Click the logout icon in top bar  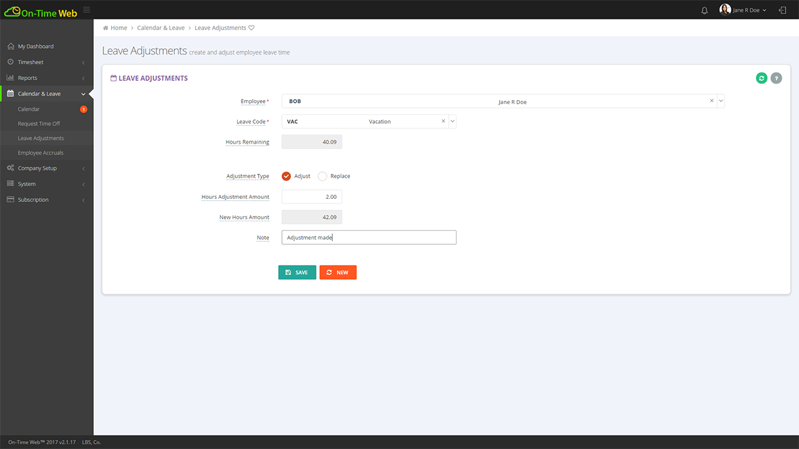(782, 10)
